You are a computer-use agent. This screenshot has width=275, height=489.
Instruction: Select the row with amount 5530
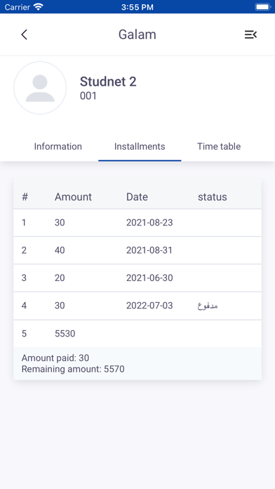tap(137, 334)
